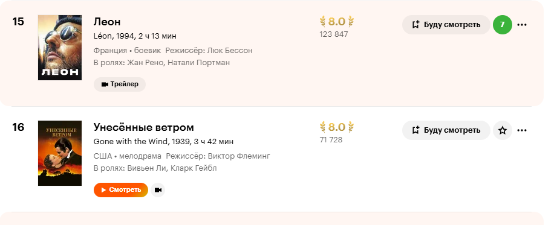Click the orange Смотреть button
The height and width of the screenshot is (225, 557).
pos(121,190)
